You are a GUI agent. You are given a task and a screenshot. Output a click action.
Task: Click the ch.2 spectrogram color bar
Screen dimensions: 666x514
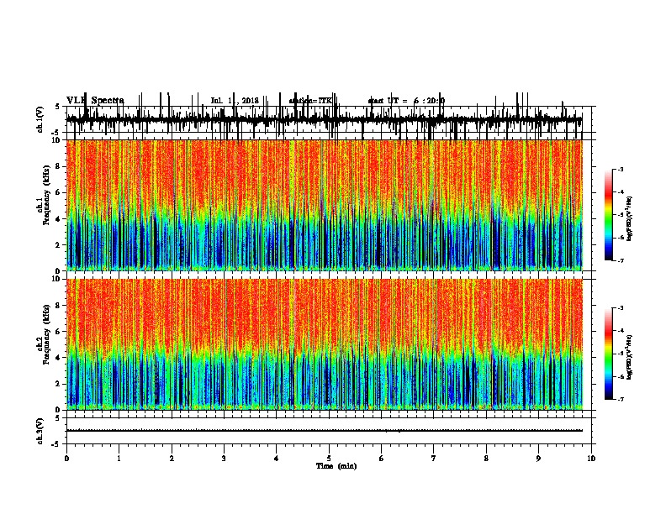coord(609,354)
